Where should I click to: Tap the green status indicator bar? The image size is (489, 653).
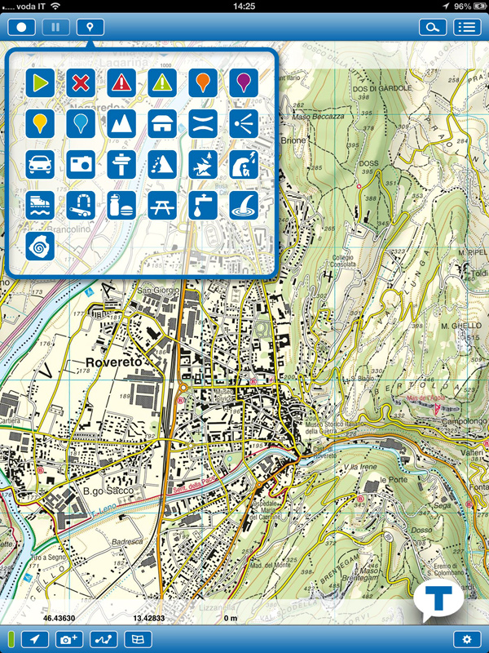click(11, 639)
